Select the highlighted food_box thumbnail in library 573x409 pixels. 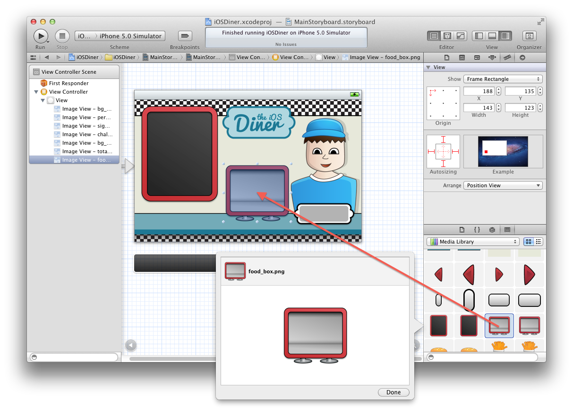click(499, 326)
